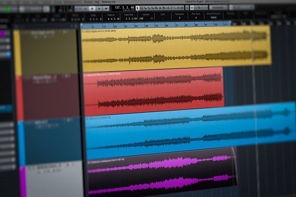The image size is (296, 197).
Task: Click the Fade-Out value 3. 2. 2.110
Action: [x=131, y=19]
